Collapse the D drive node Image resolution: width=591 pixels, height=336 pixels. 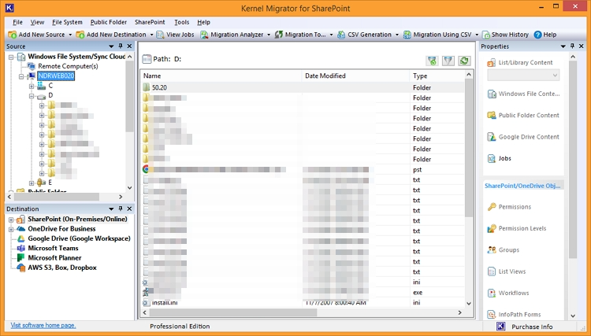click(32, 96)
